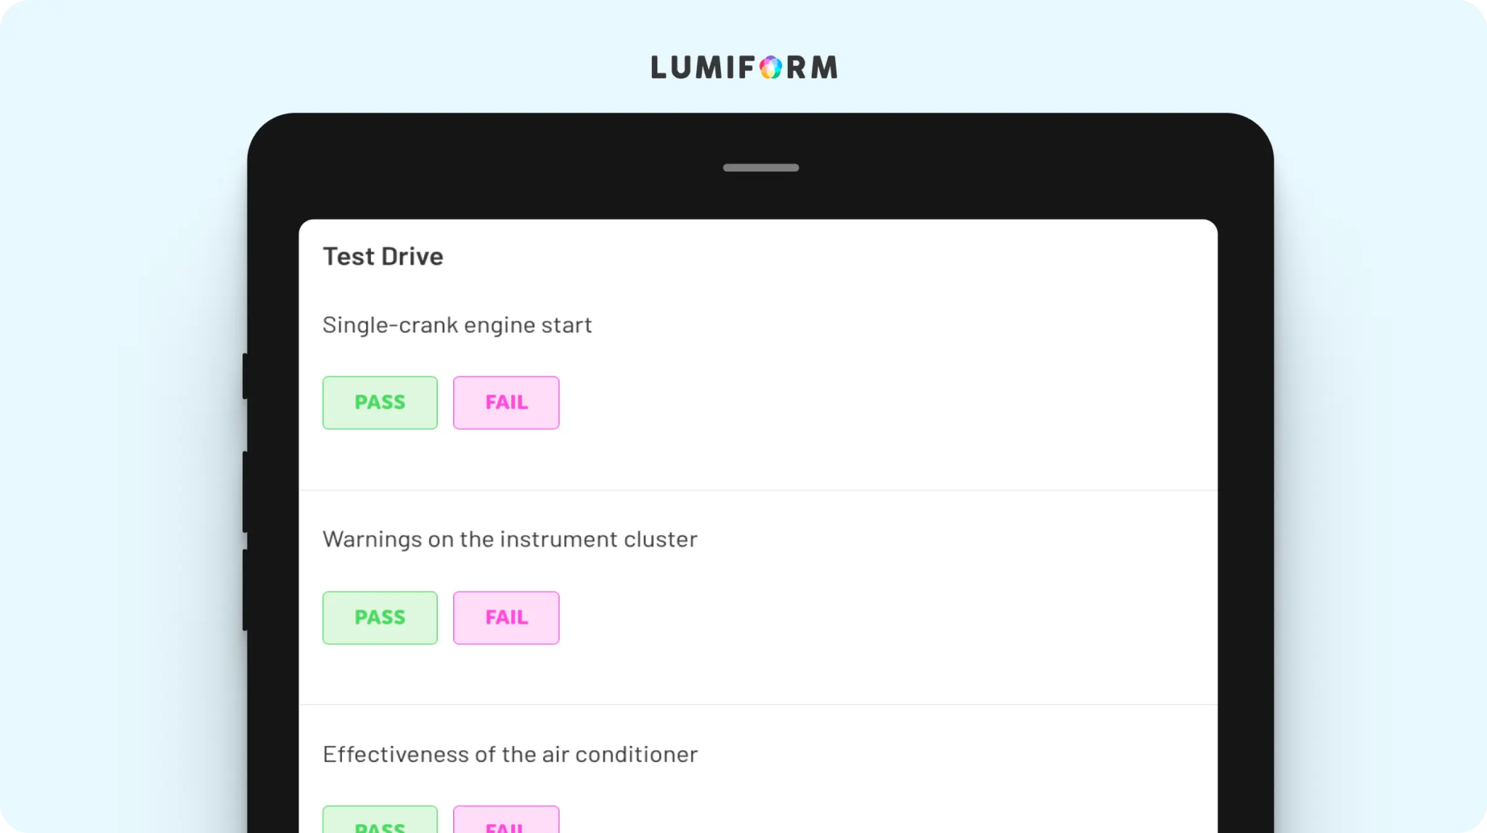
Task: Select FAIL for instrument cluster warnings
Action: pos(506,617)
